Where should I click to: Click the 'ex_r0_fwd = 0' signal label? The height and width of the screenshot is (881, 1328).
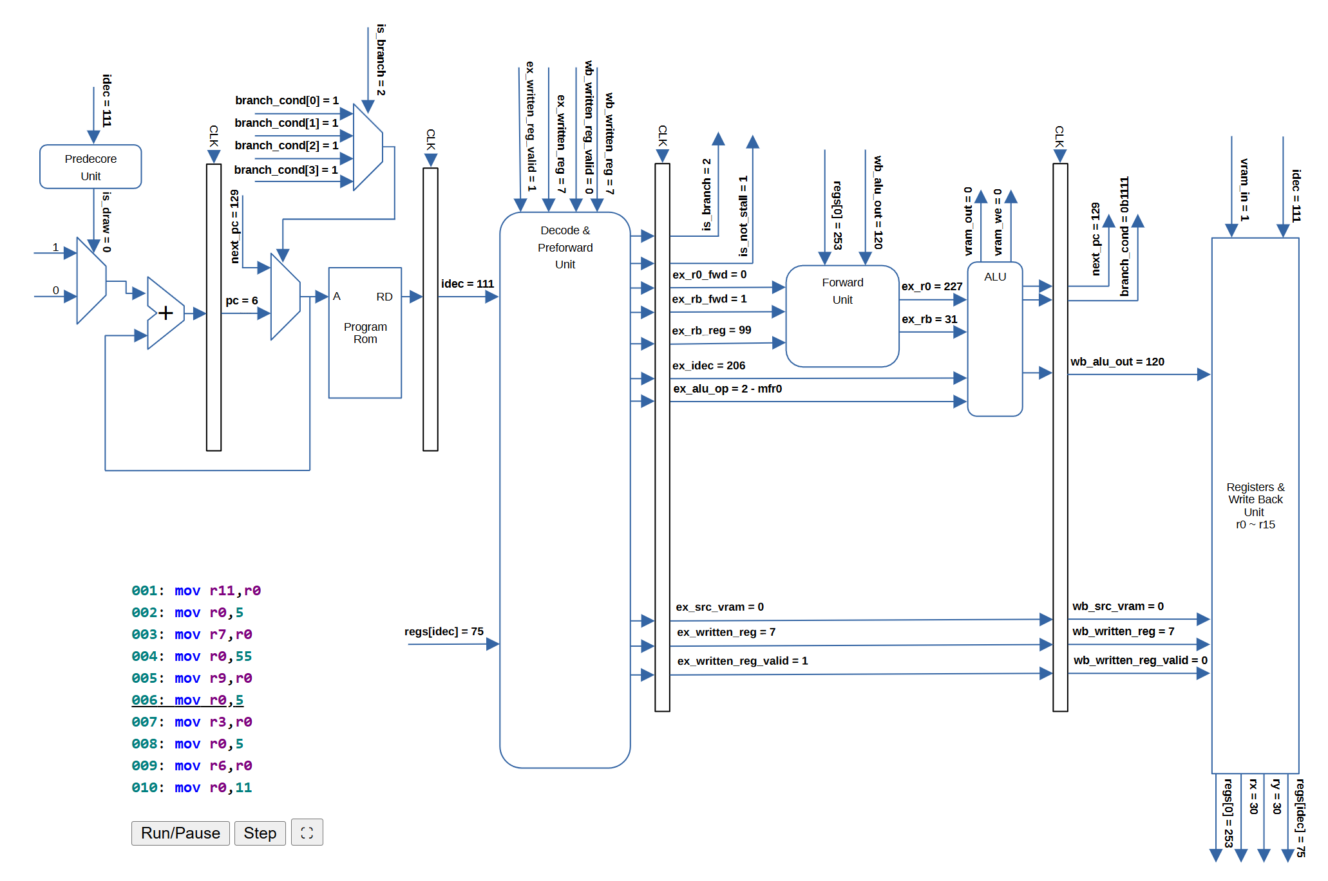(x=710, y=275)
